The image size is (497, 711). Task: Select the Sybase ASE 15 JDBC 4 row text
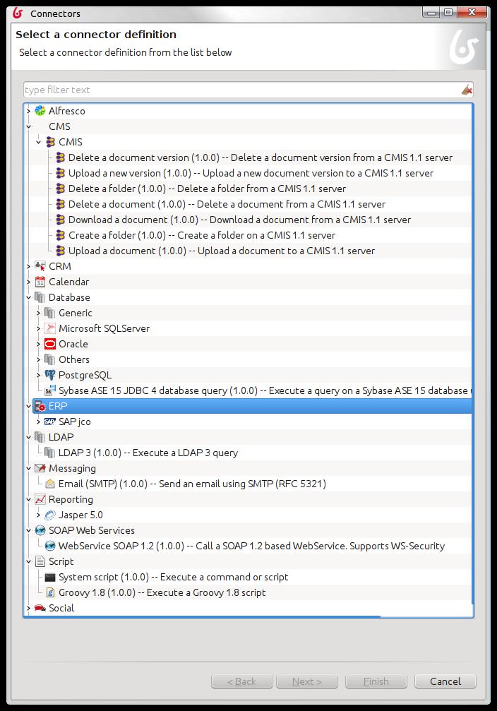[265, 390]
